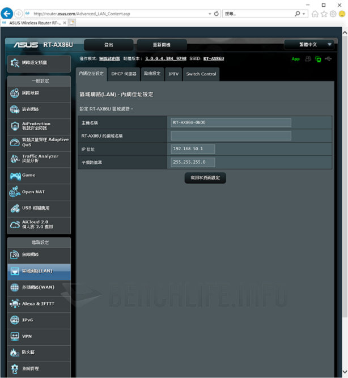
Task: Open the Alexa & IFTTT icon
Action: 15,304
